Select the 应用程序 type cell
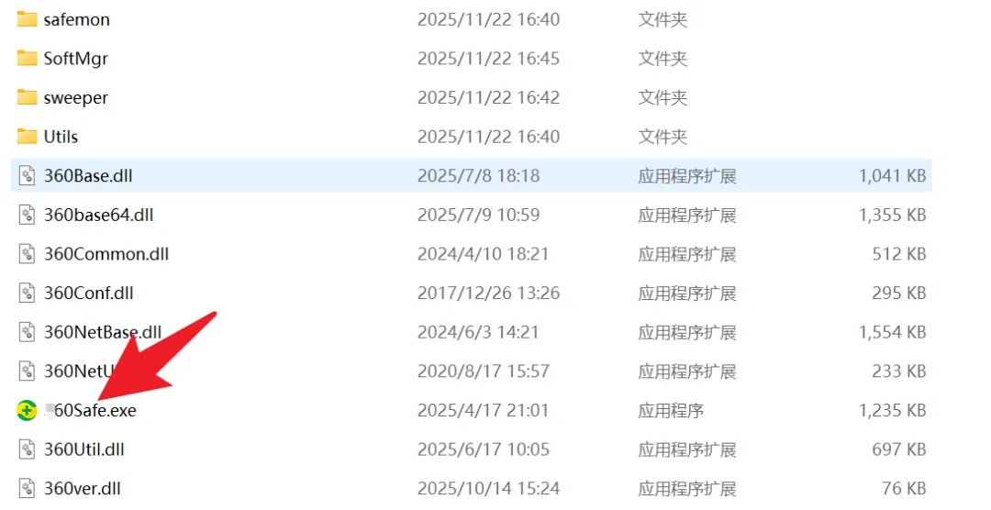991x510 pixels. coord(671,411)
